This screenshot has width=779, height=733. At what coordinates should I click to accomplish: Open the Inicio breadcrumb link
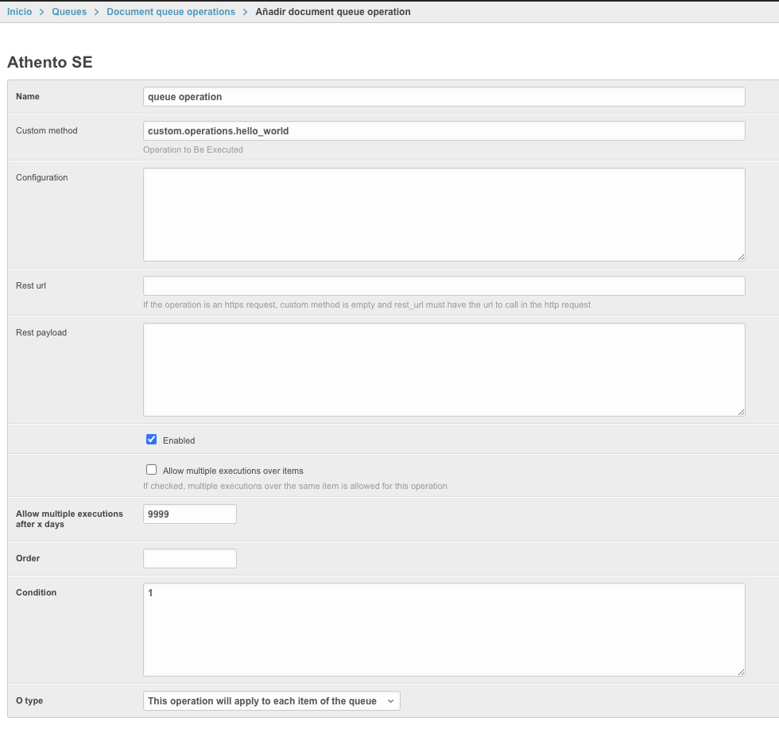pyautogui.click(x=19, y=12)
